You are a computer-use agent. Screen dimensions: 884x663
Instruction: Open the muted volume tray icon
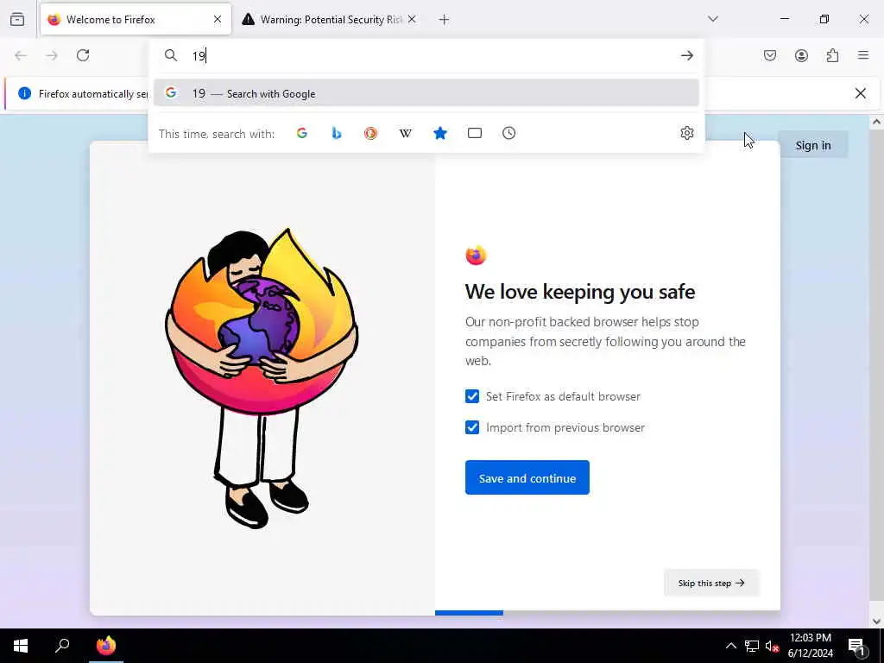[x=772, y=646]
